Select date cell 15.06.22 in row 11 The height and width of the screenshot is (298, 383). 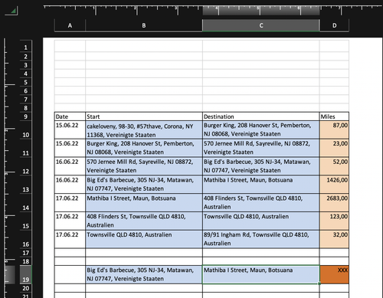click(x=70, y=148)
